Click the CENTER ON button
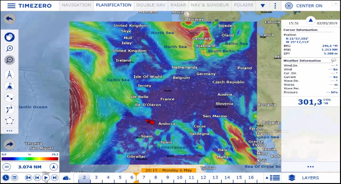 click(304, 6)
